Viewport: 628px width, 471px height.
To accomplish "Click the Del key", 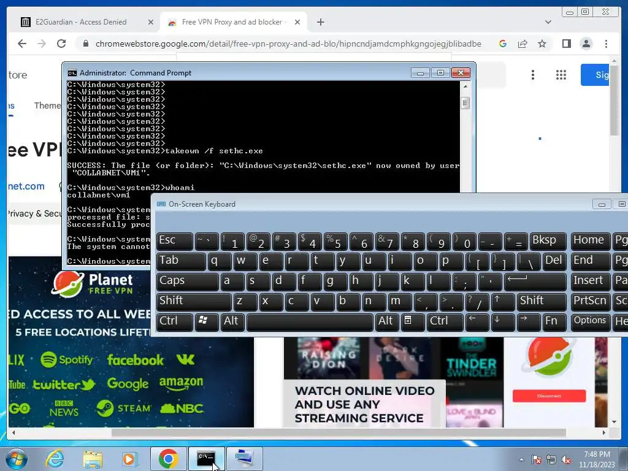I will 554,261.
